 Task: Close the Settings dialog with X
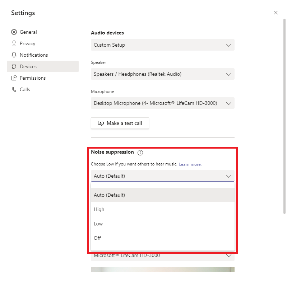coord(276,13)
